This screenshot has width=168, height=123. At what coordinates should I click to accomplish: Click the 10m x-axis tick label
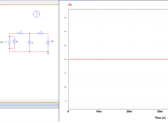coord(99,111)
